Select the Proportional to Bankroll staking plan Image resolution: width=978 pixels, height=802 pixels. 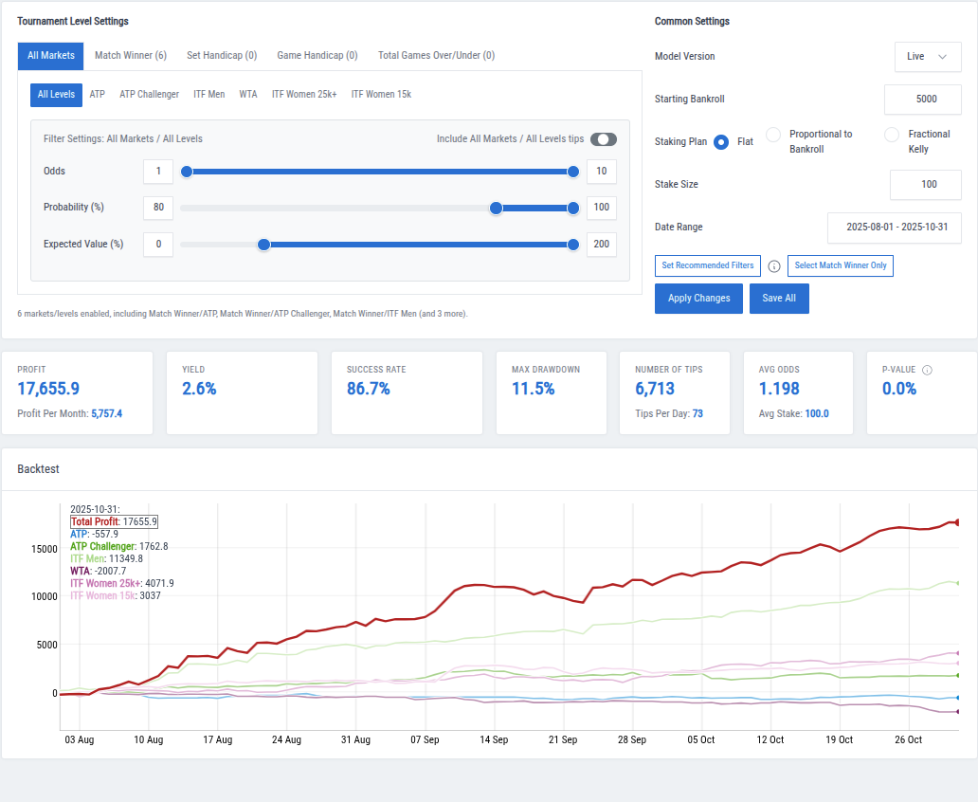point(774,134)
